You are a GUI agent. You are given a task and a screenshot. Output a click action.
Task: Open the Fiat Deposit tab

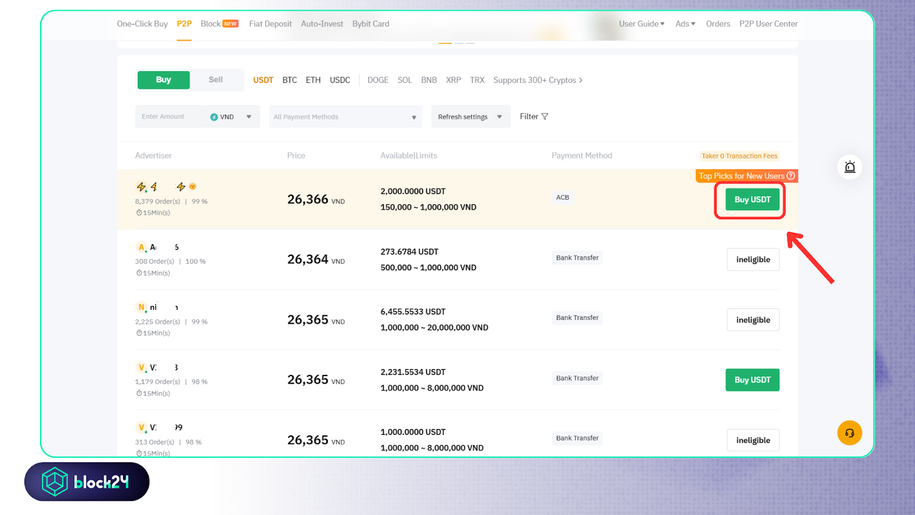pyautogui.click(x=270, y=24)
